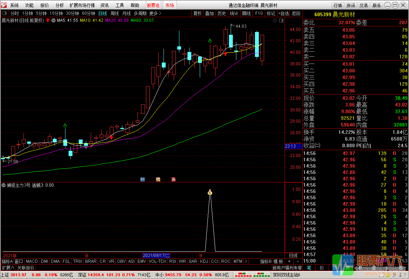Screen dimensions: 409x279
Task: Click the 涨 limit-up marker icon
Action: click(x=173, y=180)
